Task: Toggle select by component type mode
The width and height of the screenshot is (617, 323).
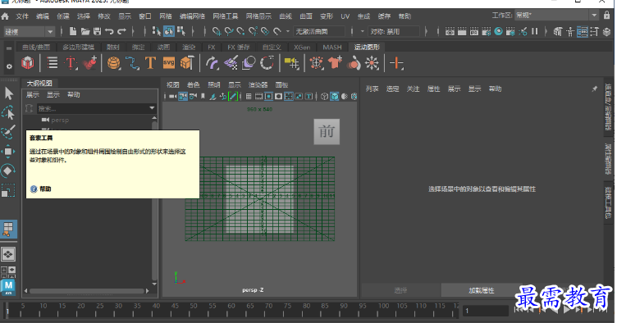Action: click(181, 31)
